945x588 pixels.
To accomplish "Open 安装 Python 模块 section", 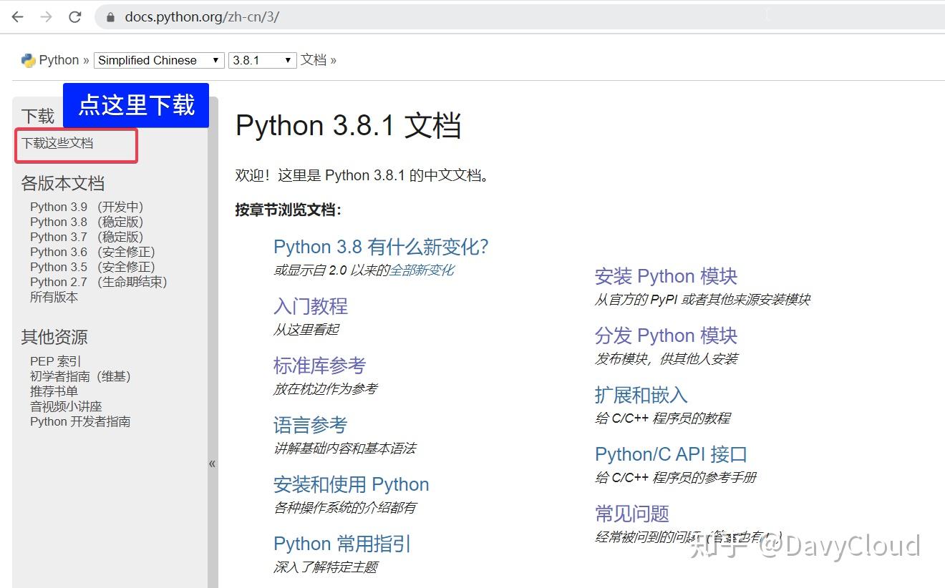I will coord(666,276).
